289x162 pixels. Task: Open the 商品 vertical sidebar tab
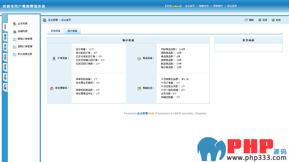pyautogui.click(x=5, y=37)
